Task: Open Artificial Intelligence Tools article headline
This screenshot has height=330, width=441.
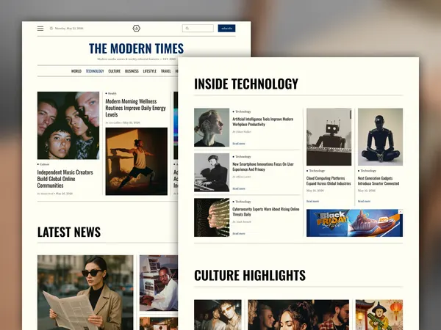Action: (x=262, y=122)
